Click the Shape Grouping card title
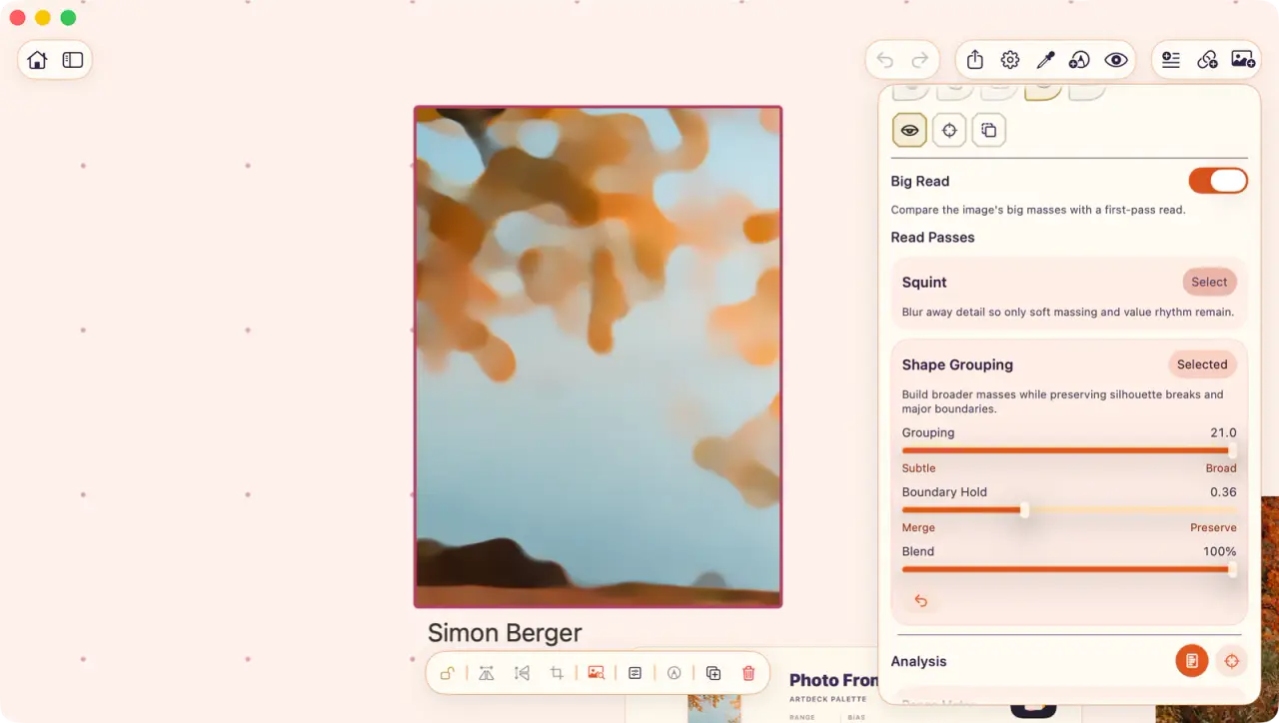1279x723 pixels. tap(957, 364)
